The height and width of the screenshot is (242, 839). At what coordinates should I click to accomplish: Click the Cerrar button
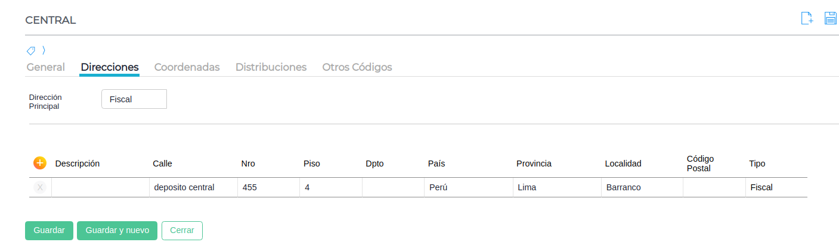pyautogui.click(x=182, y=230)
